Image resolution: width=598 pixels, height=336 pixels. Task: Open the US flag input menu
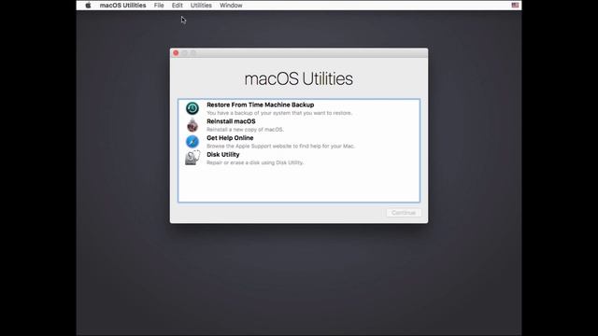(515, 6)
